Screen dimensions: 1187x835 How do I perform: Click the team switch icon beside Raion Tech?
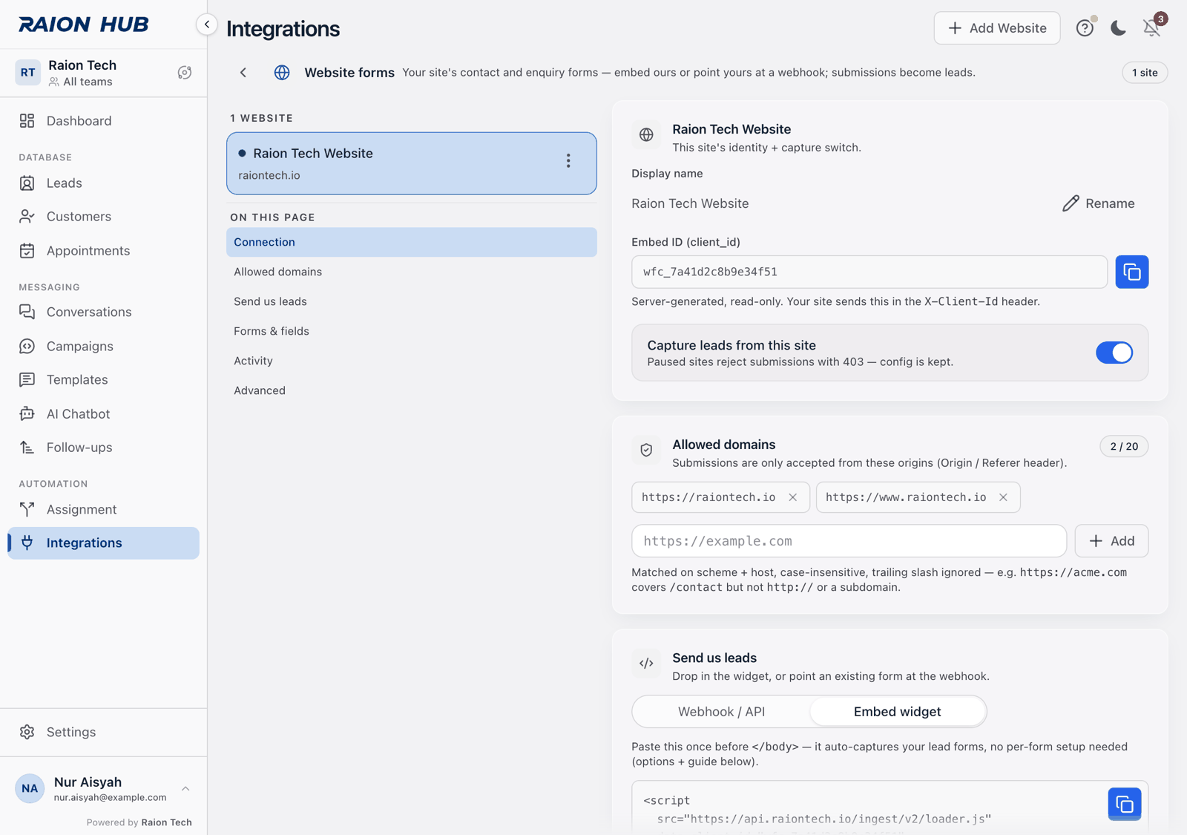pos(185,73)
